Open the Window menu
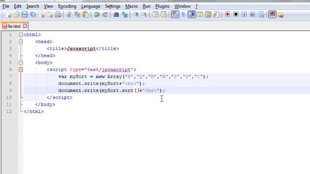This screenshot has height=174, width=310. point(182,6)
